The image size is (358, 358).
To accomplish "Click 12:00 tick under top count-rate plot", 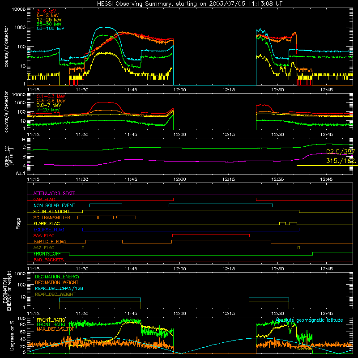I will click(180, 90).
